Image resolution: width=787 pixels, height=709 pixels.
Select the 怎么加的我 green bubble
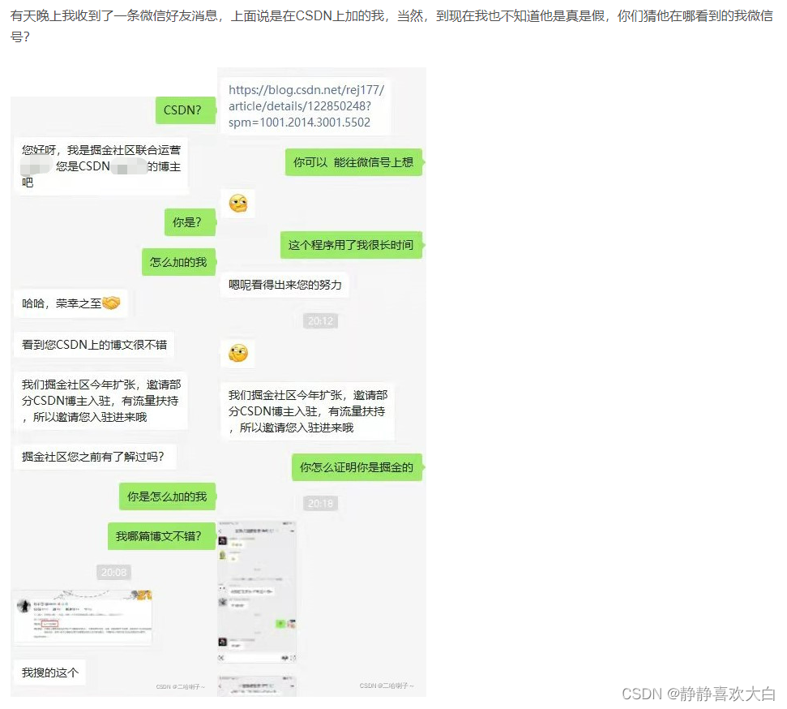[x=178, y=262]
